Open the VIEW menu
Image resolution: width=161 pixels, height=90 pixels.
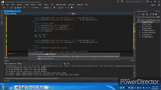[x=13, y=5]
